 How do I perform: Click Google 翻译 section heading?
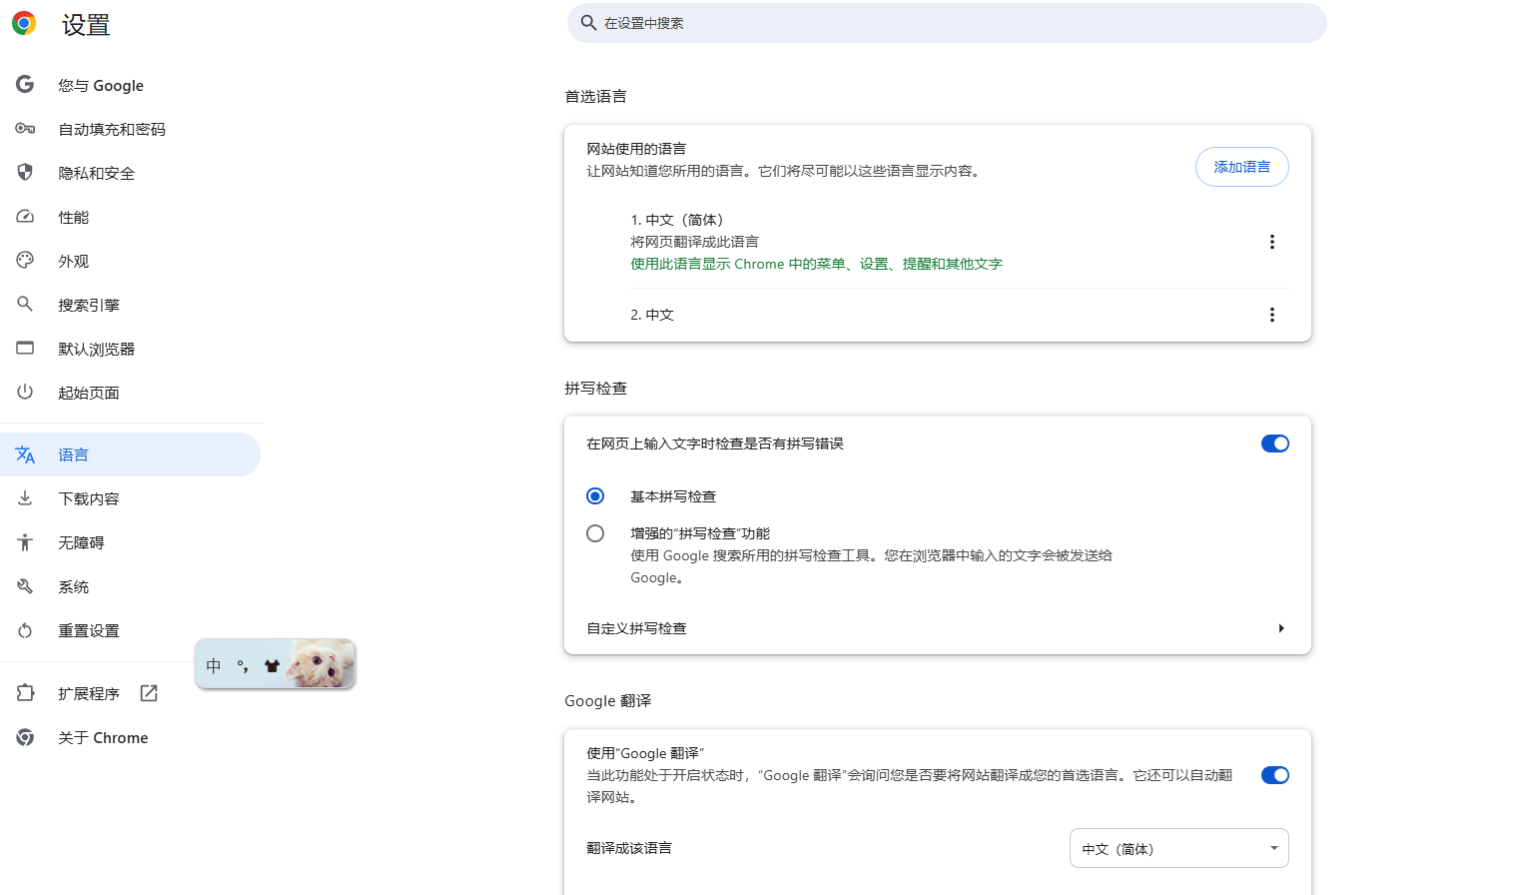tap(607, 701)
